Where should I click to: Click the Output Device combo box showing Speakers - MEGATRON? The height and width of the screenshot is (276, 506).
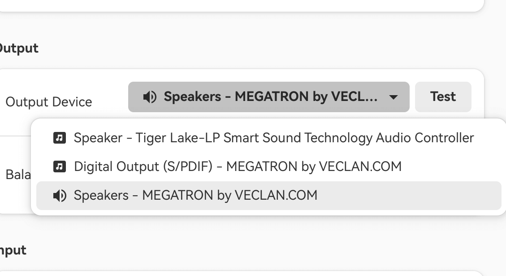pyautogui.click(x=268, y=97)
